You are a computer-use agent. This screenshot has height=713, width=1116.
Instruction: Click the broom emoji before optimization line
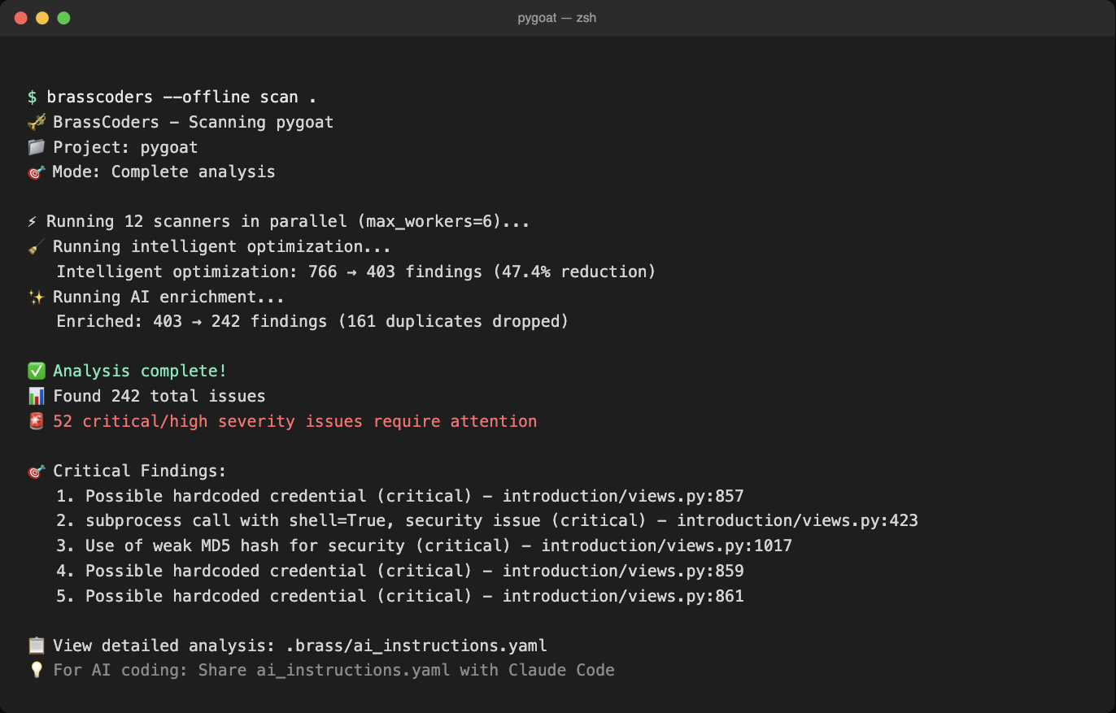pyautogui.click(x=36, y=247)
